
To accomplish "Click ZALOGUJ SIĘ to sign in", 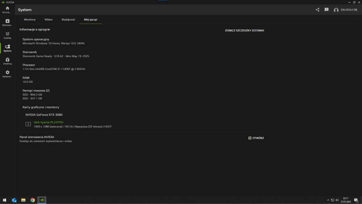I will (x=349, y=10).
